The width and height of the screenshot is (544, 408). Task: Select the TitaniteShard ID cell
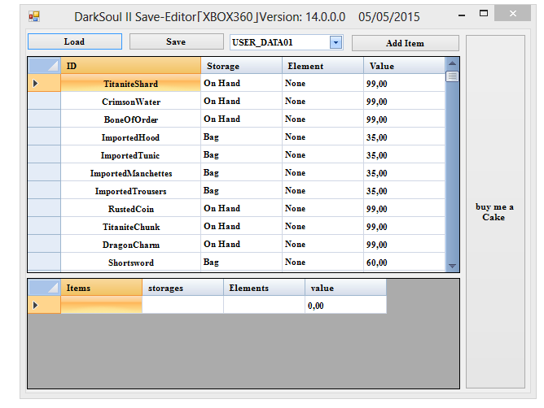point(130,84)
